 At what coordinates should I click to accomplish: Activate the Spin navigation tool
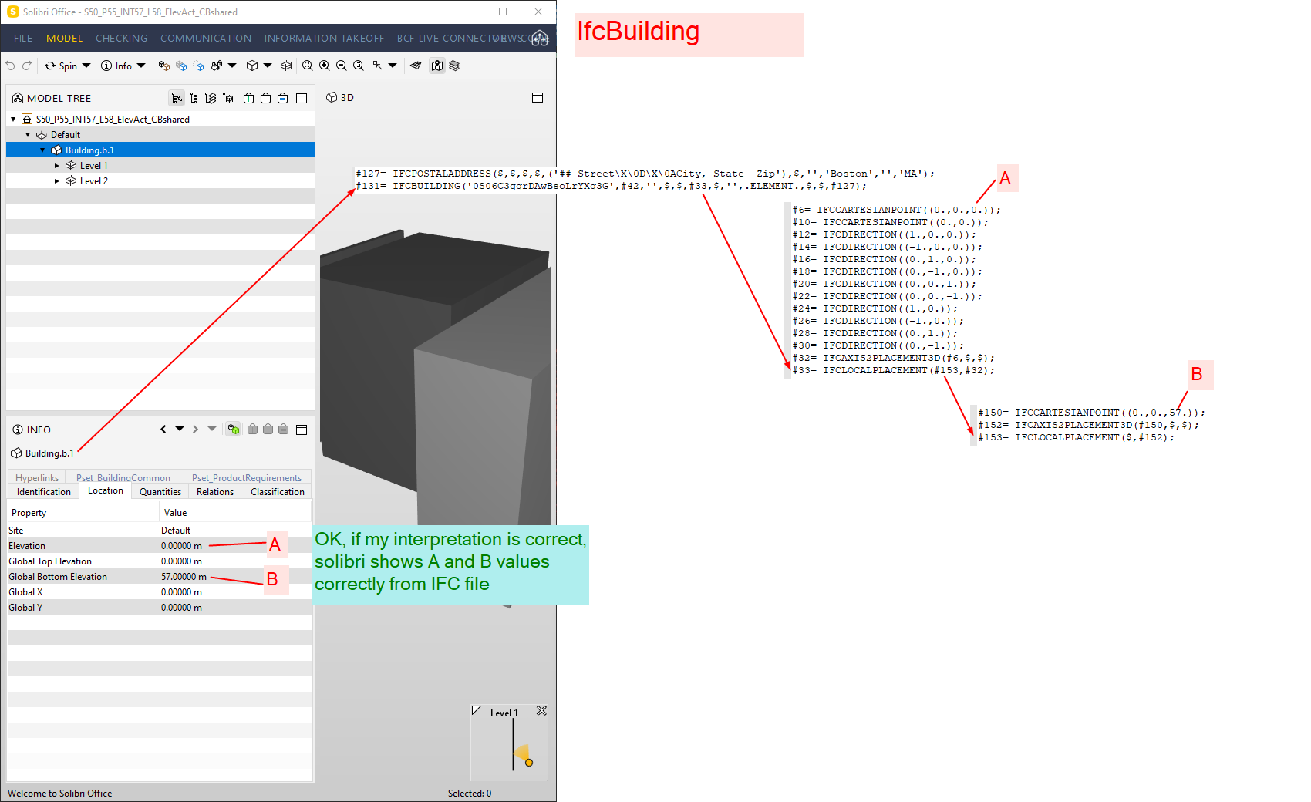(61, 66)
